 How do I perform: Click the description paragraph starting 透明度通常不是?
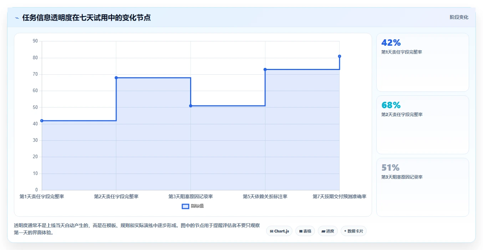[137, 229]
